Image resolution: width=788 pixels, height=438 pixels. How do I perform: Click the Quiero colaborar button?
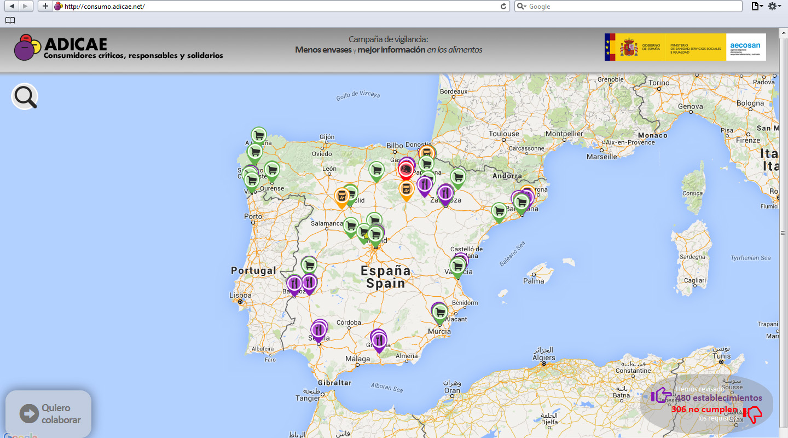coord(48,414)
